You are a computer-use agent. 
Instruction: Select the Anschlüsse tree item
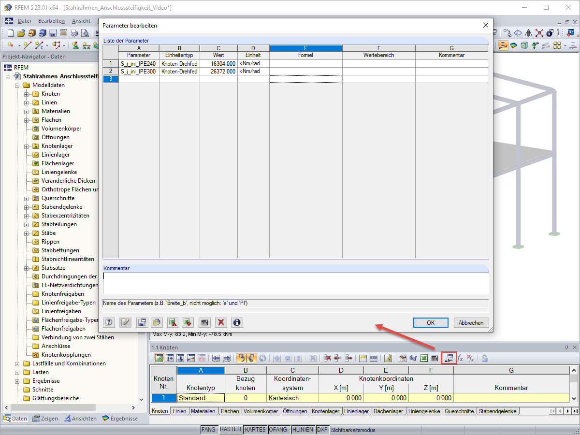click(x=56, y=346)
